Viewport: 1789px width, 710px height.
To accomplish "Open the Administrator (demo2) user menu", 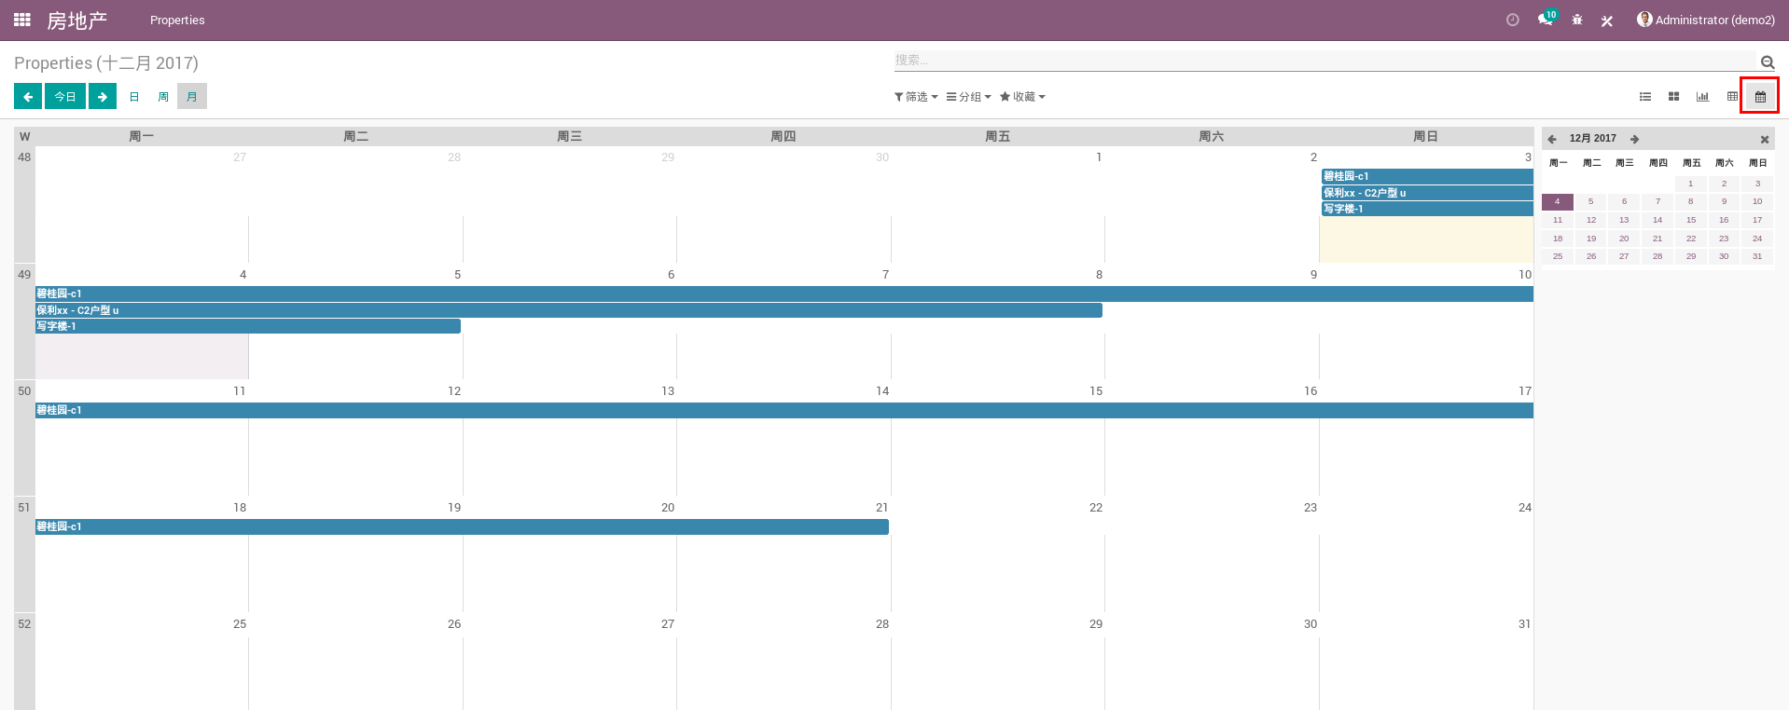I will [1706, 20].
